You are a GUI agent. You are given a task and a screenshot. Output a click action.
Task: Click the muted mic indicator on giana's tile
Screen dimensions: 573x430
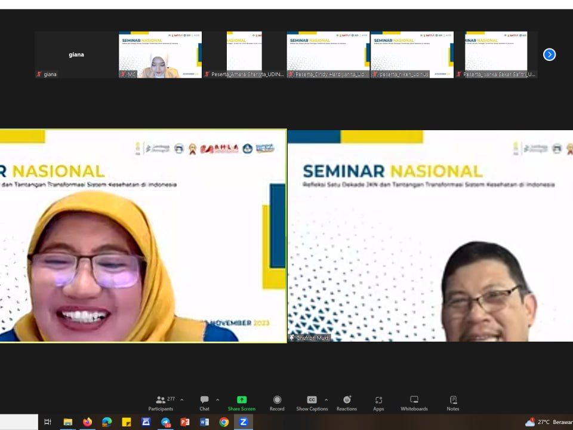click(x=38, y=74)
